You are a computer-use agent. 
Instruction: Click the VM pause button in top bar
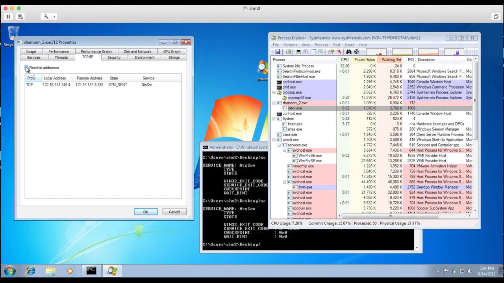[8, 17]
